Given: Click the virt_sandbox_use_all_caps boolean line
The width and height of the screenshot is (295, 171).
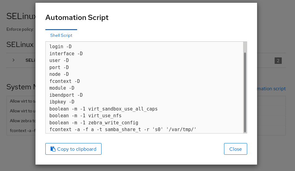Looking at the screenshot, I should 103,109.
